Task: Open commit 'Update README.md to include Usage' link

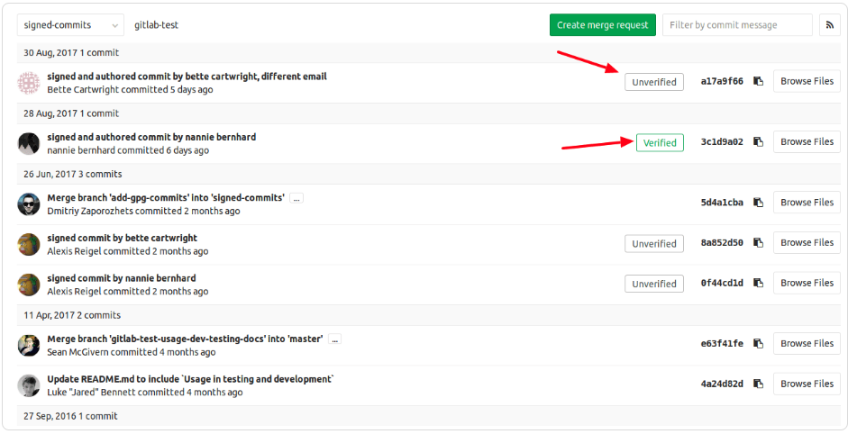Action: pos(190,379)
